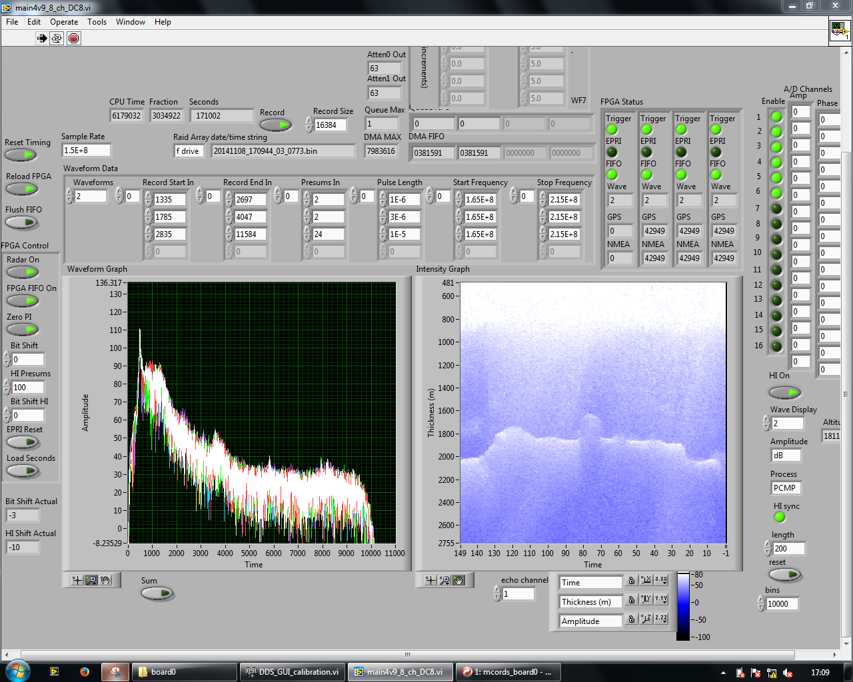Select the Waveform Graph pan hand tool
Image resolution: width=853 pixels, height=682 pixels.
(x=106, y=580)
